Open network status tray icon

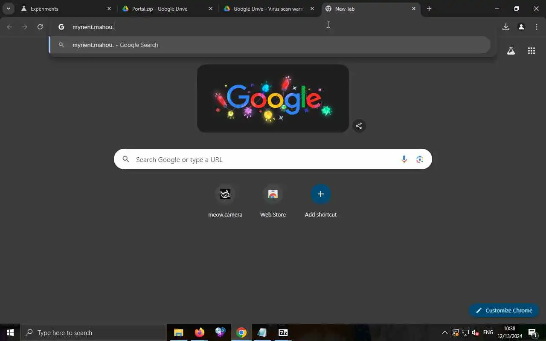(x=465, y=332)
